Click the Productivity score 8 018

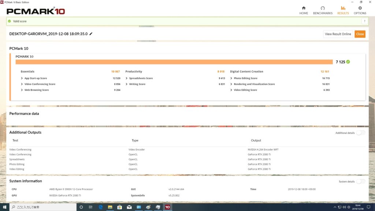point(221,71)
